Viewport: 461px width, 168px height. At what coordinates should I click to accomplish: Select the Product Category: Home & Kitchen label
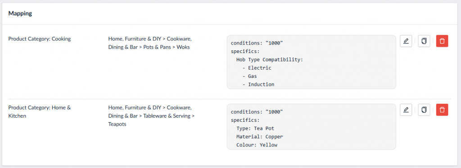pyautogui.click(x=40, y=112)
